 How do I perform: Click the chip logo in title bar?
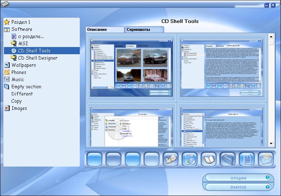(5, 4)
